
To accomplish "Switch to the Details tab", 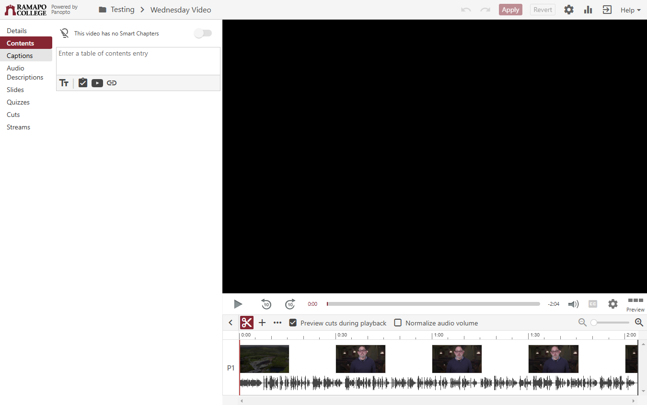I will click(26, 31).
